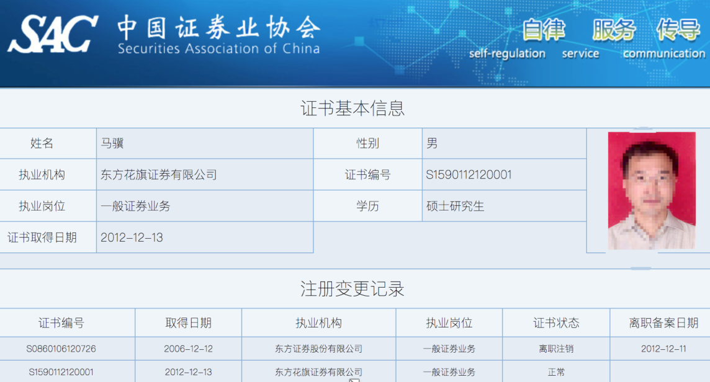This screenshot has width=710, height=382.
Task: Click the SAC logo
Action: click(x=53, y=33)
